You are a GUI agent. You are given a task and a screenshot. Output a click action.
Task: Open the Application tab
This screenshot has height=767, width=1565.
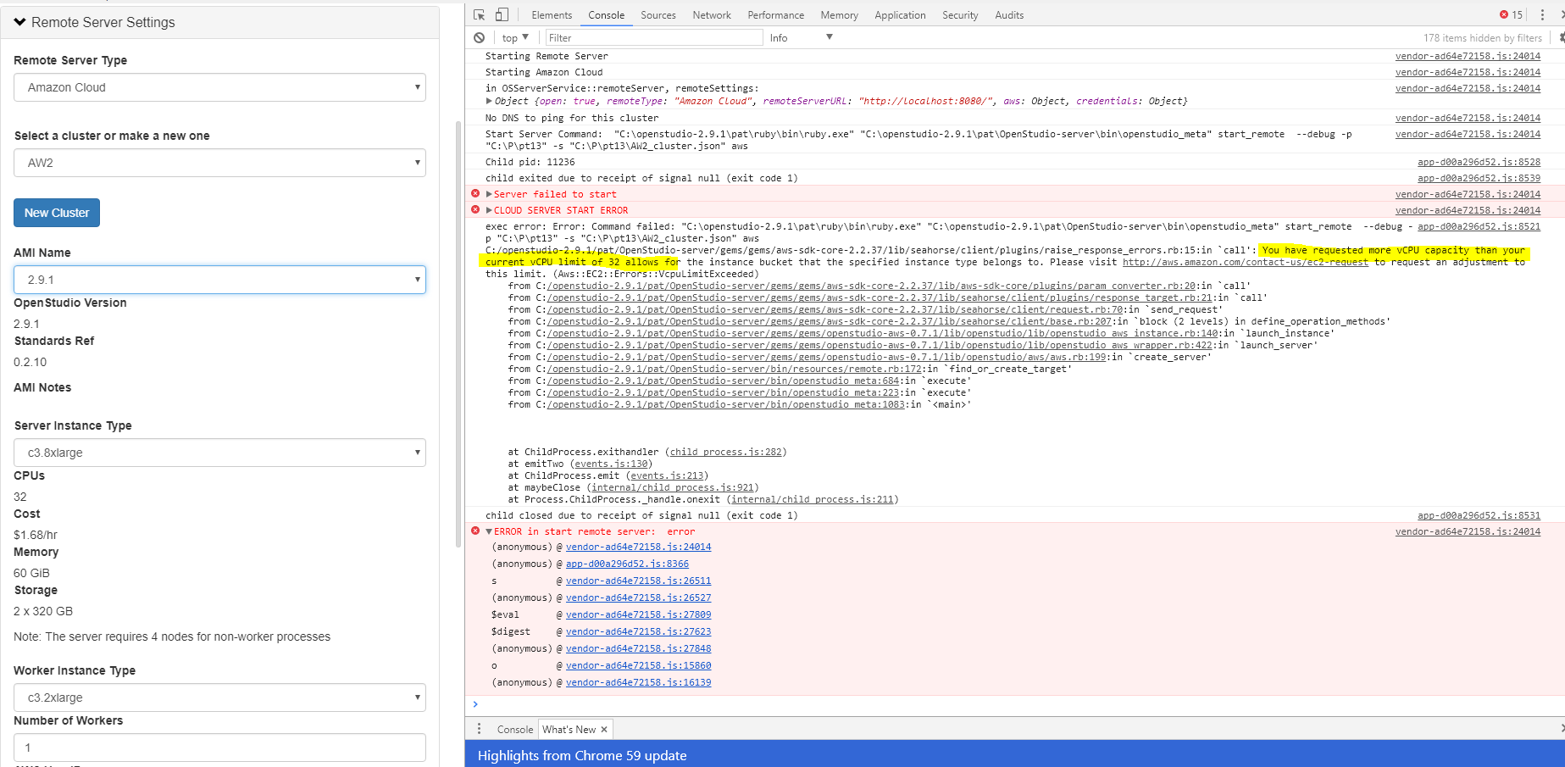click(x=900, y=15)
